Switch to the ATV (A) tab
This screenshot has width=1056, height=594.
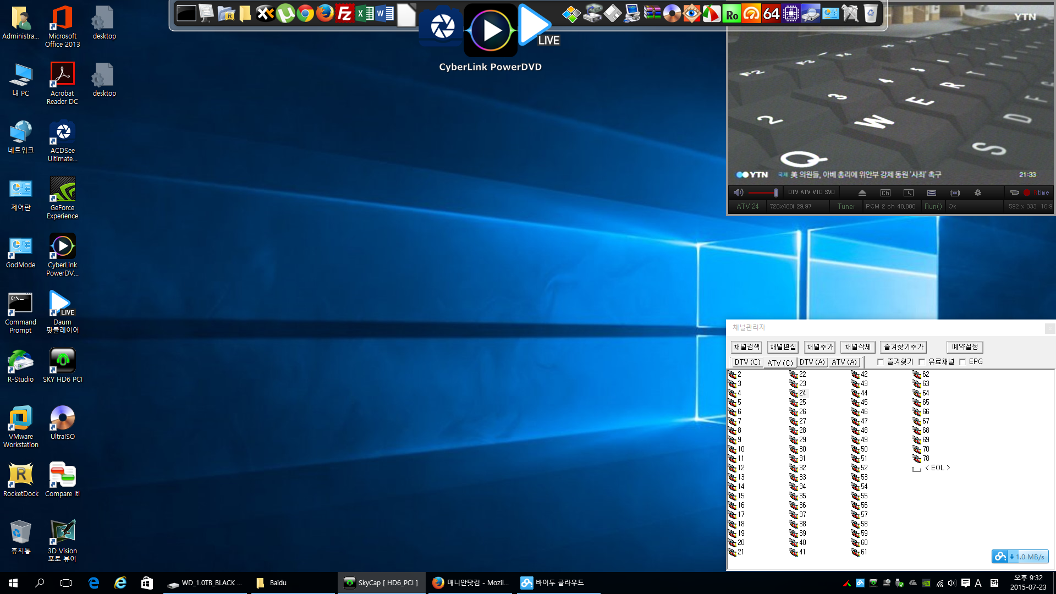point(844,362)
